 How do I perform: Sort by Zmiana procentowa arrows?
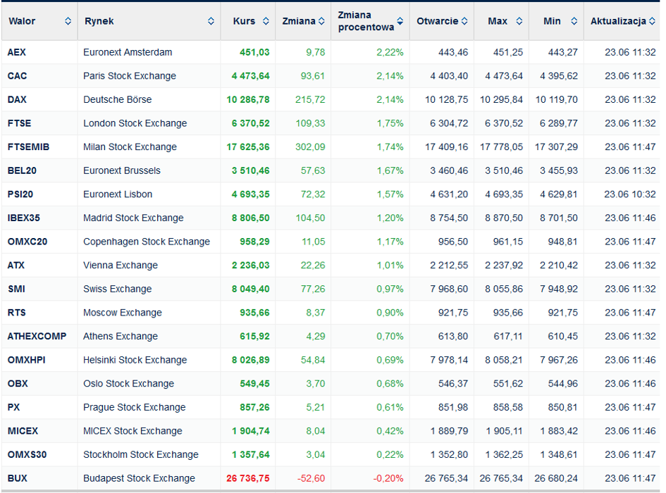[x=400, y=21]
